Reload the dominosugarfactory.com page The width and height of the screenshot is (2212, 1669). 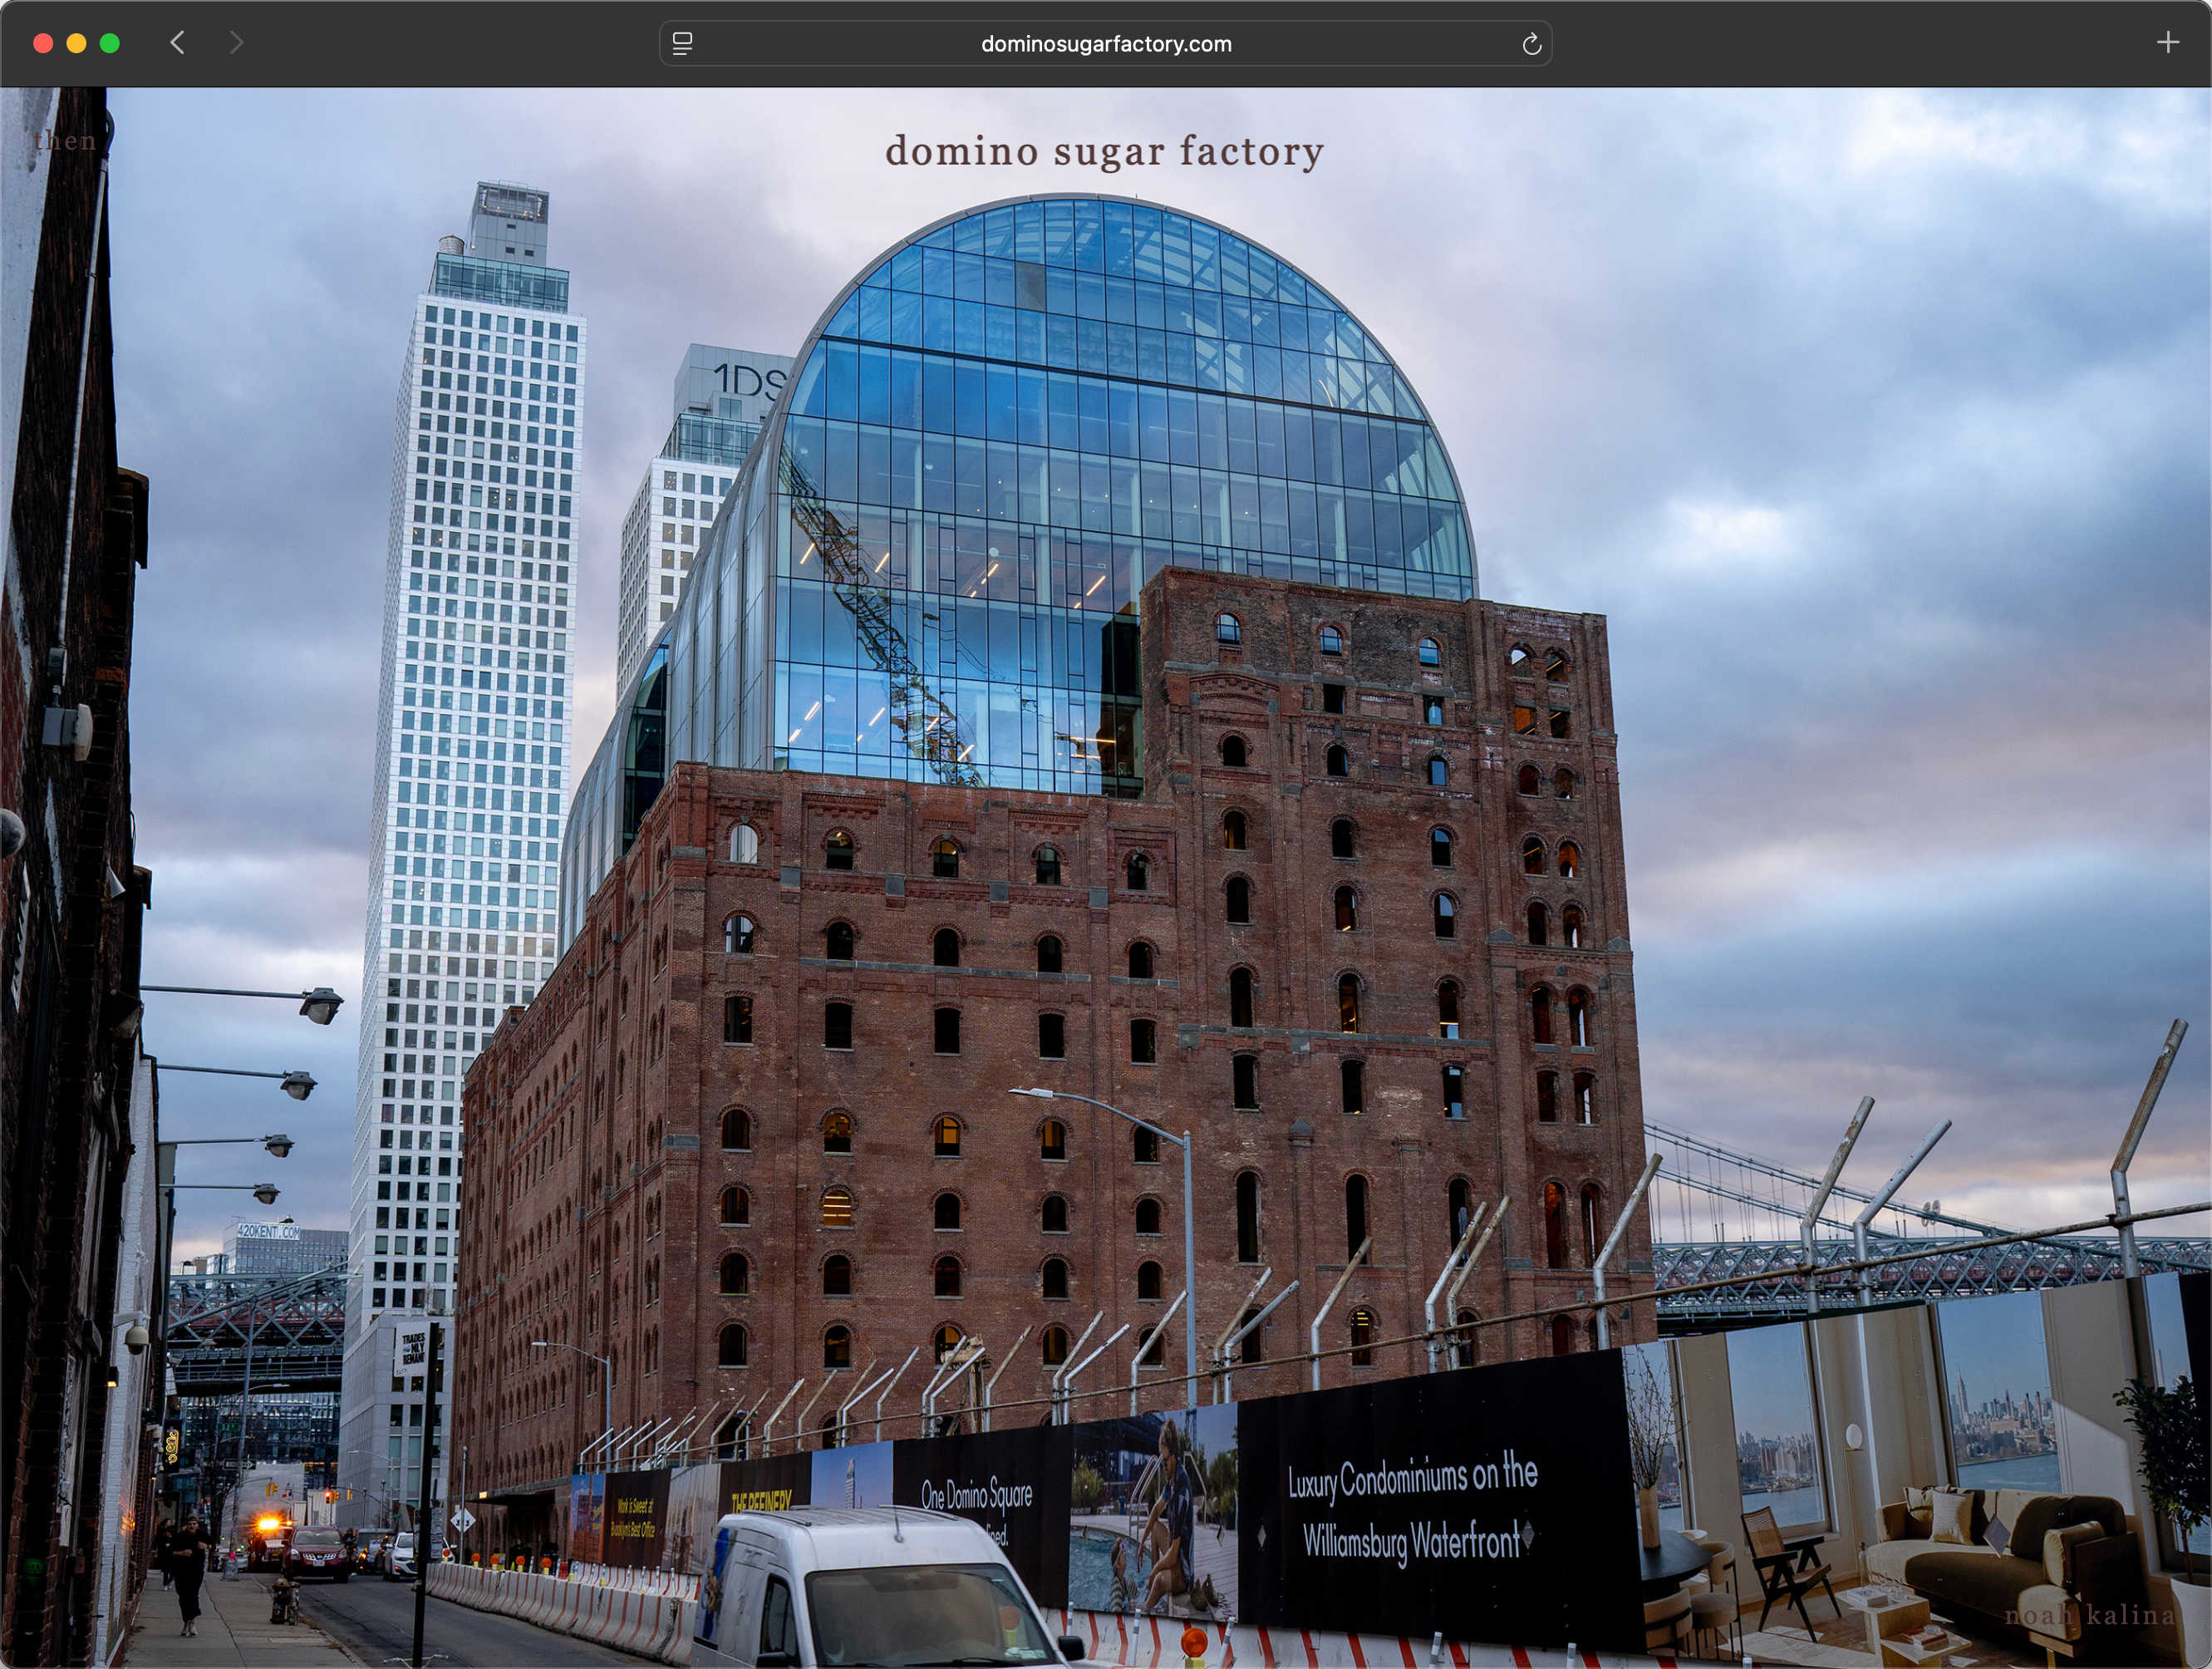pyautogui.click(x=1531, y=44)
